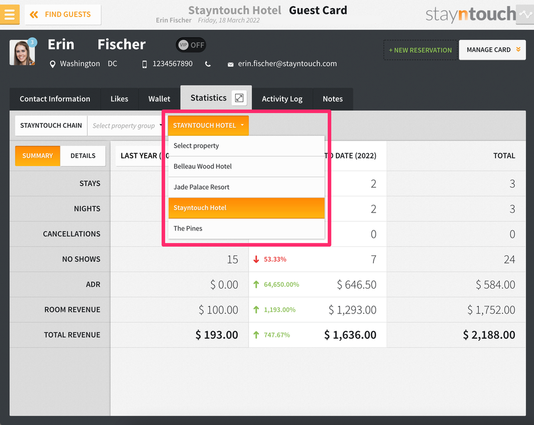Switch to Details view

[83, 156]
